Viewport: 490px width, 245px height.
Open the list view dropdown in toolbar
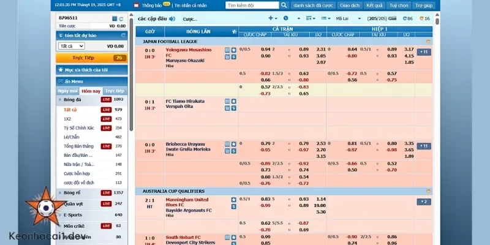(x=326, y=18)
